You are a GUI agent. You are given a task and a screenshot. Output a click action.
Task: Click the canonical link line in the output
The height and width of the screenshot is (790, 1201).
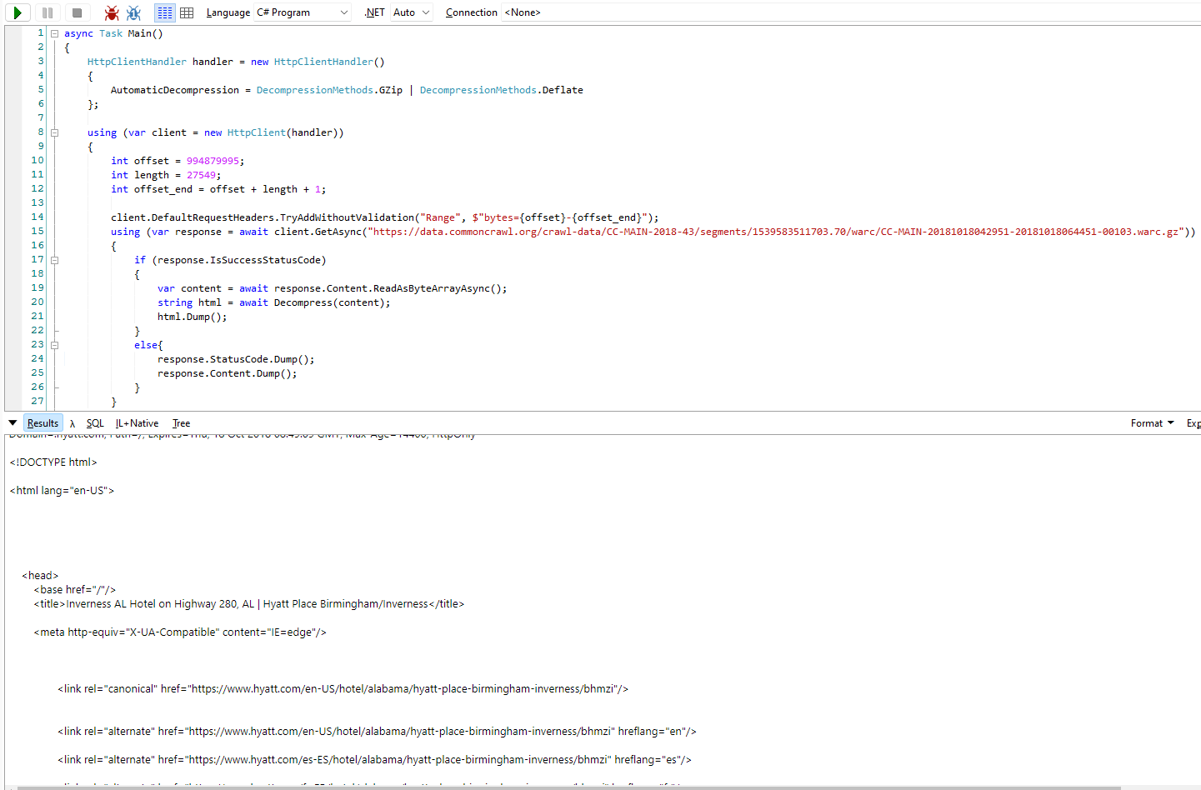(343, 688)
